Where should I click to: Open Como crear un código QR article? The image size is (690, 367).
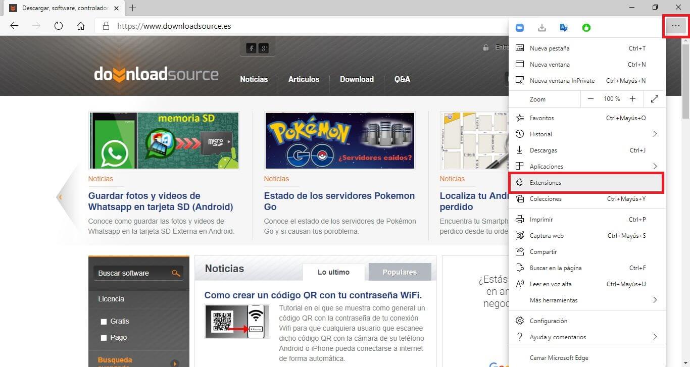click(313, 295)
